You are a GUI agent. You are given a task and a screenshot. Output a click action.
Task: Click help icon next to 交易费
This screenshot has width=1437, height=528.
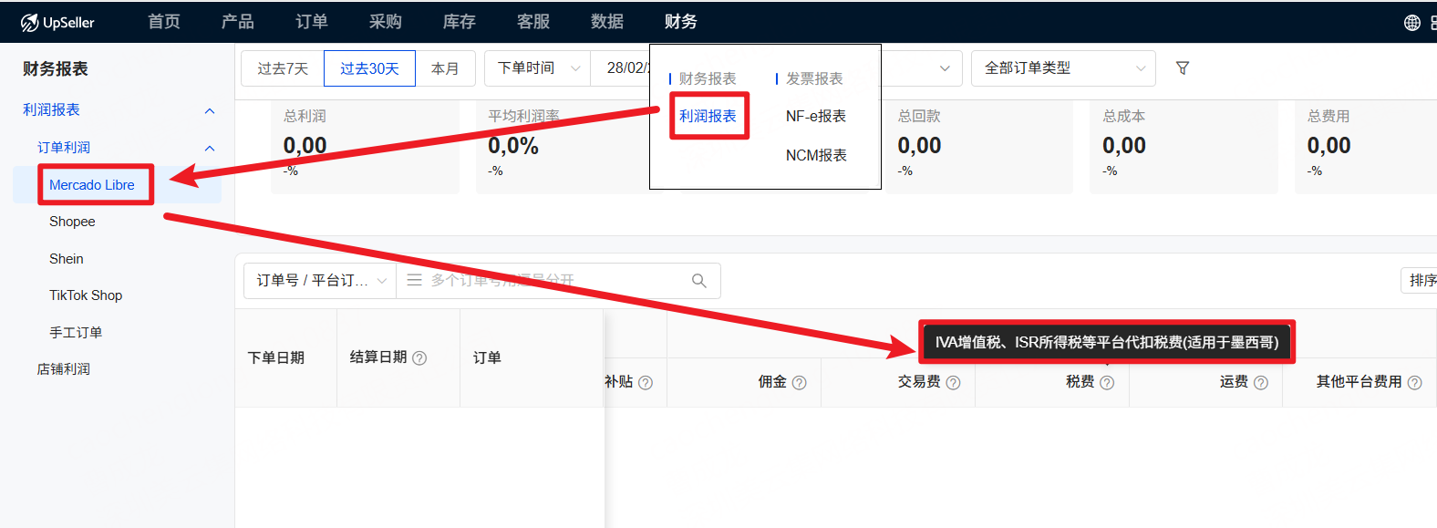click(953, 383)
